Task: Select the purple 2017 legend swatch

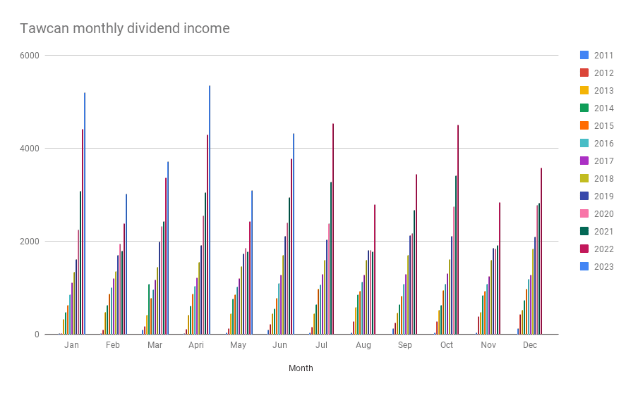Action: [584, 161]
